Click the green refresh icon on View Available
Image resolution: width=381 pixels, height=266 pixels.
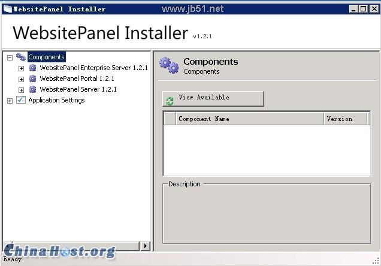(x=170, y=101)
